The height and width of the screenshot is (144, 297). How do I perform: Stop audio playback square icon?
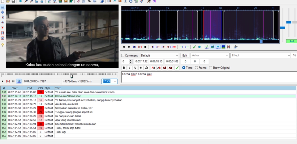pyautogui.click(x=145, y=47)
